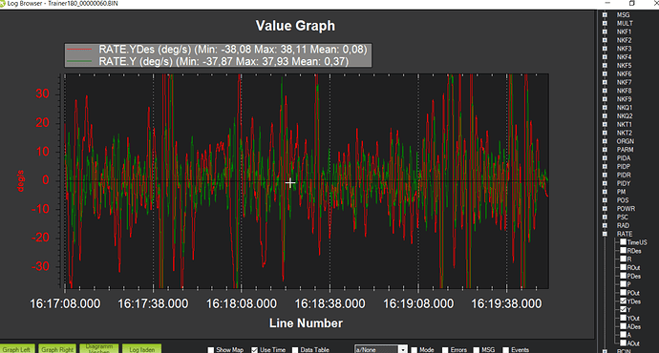The height and width of the screenshot is (353, 659).
Task: Expand the NKT2 tree node
Action: tap(605, 133)
